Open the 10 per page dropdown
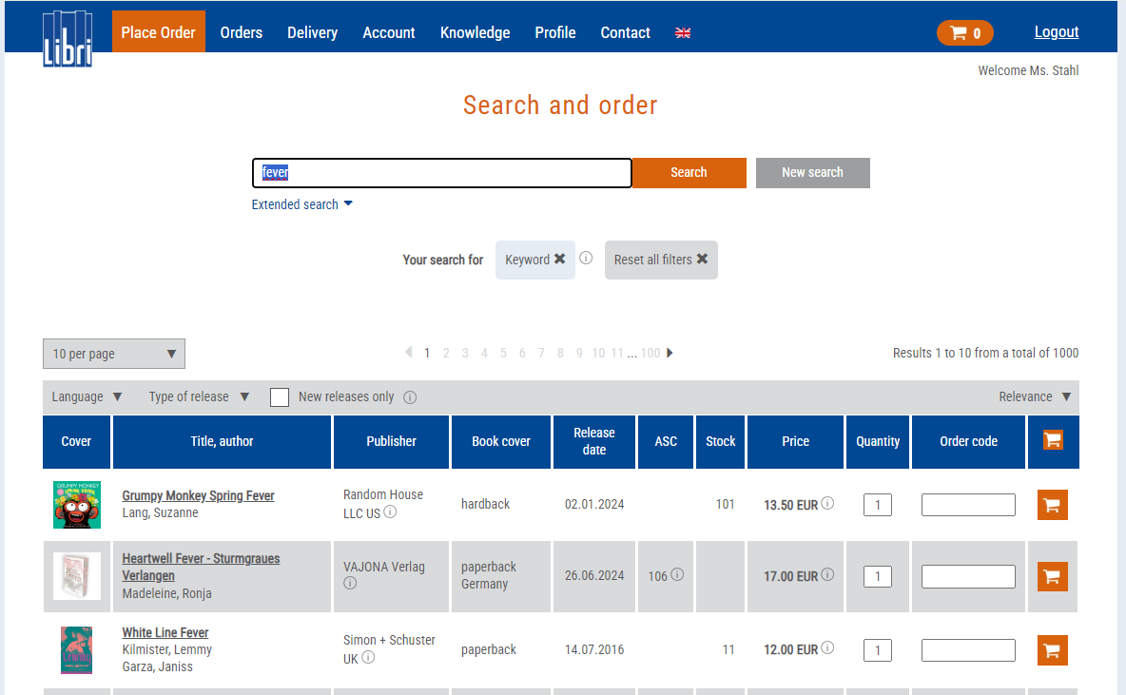The width and height of the screenshot is (1126, 695). pos(114,354)
